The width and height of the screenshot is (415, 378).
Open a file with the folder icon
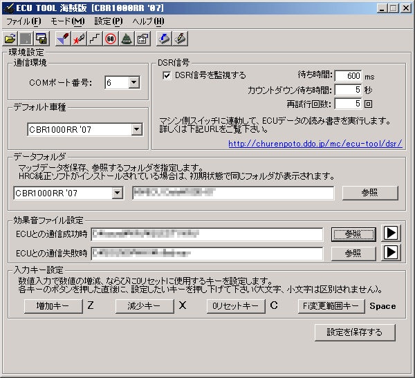pos(10,39)
